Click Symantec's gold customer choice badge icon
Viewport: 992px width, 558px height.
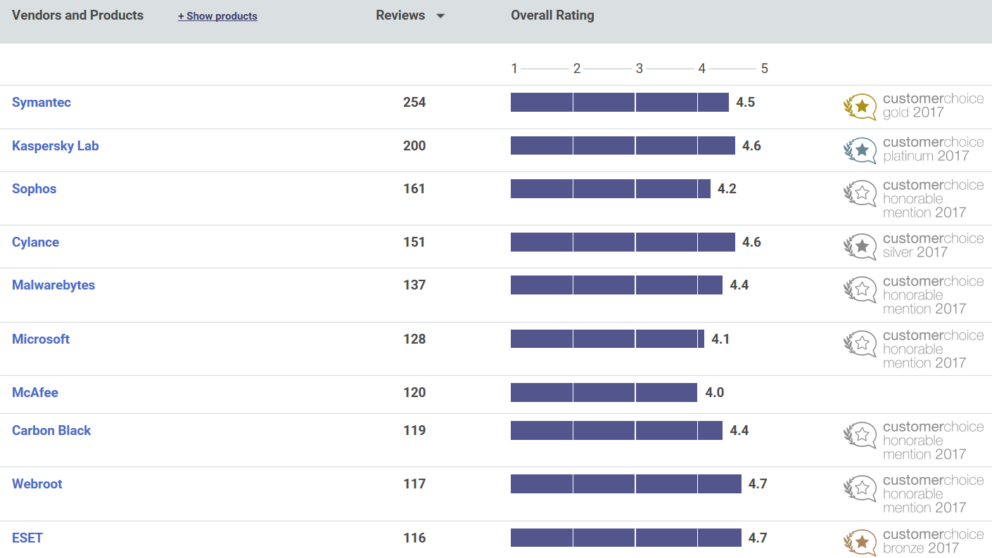click(860, 106)
